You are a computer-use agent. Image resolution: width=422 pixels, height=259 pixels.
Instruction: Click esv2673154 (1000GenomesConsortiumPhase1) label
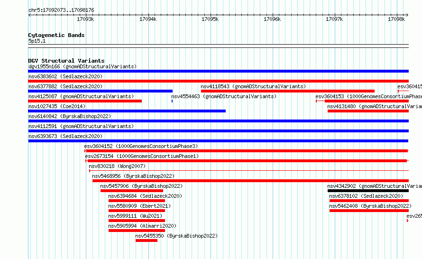[142, 156]
